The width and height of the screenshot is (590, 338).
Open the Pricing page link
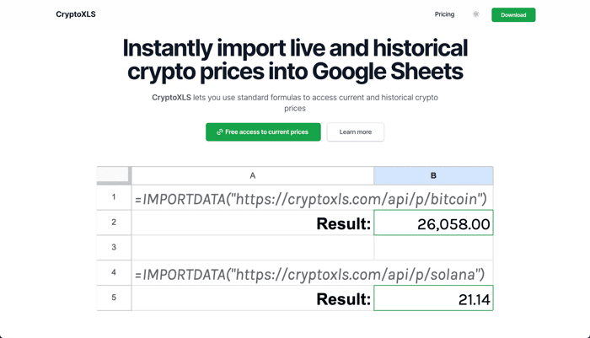coord(444,14)
